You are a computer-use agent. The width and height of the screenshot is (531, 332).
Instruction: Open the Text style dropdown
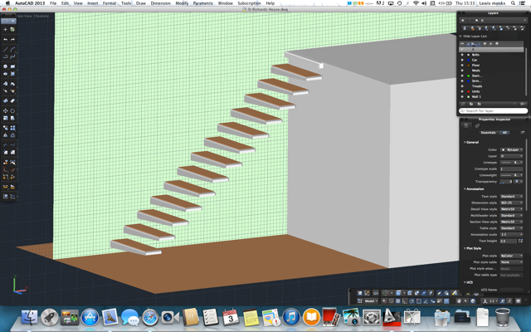(x=511, y=197)
